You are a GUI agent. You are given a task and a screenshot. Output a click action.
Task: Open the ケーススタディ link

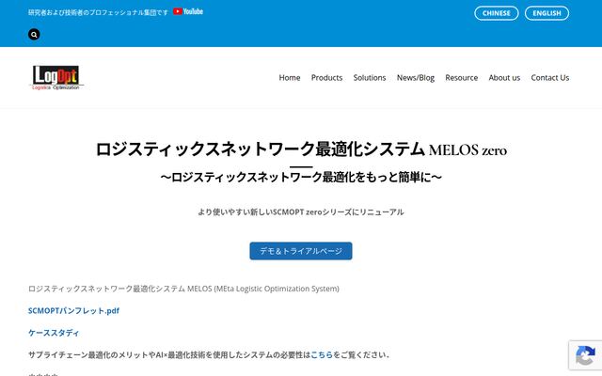pos(54,333)
